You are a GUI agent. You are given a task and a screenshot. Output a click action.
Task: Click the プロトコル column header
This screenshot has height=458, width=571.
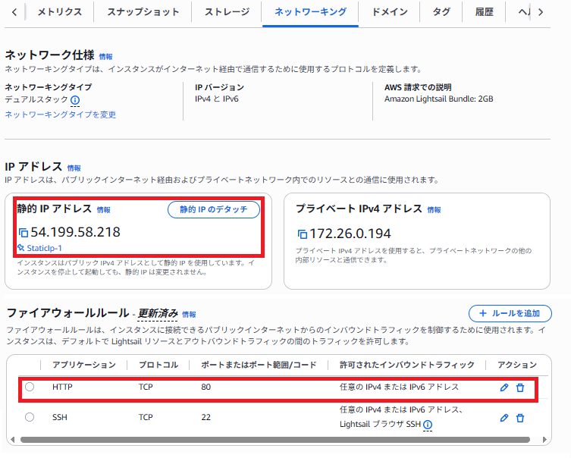[158, 365]
